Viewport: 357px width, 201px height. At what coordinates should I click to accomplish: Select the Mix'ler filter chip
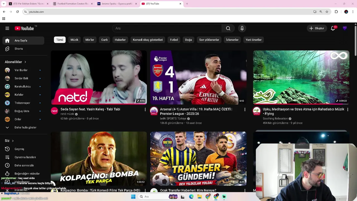point(90,40)
